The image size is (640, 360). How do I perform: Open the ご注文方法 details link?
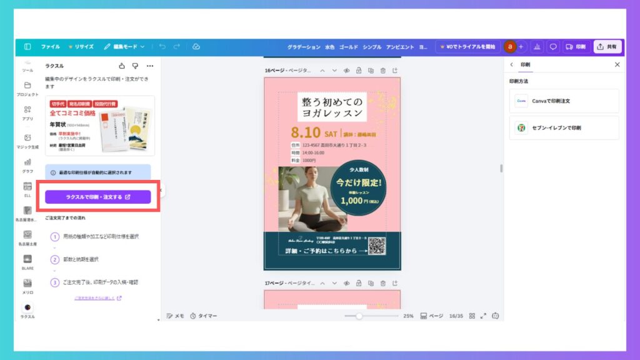click(97, 298)
